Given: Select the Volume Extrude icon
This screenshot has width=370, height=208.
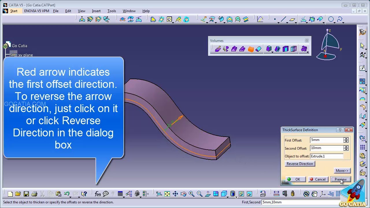Looking at the screenshot, I should coord(218,49).
